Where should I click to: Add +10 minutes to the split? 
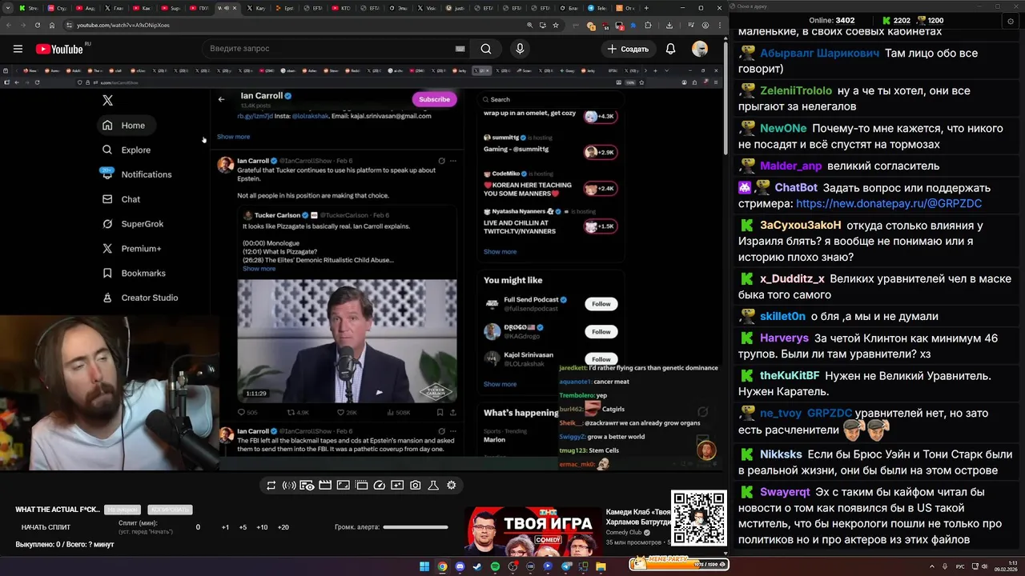[x=262, y=527]
